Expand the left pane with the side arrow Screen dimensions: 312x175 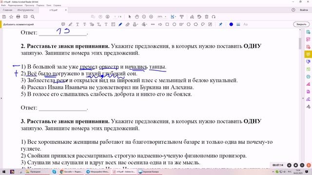click(x=1, y=98)
